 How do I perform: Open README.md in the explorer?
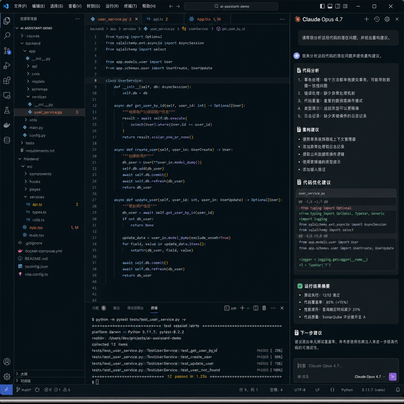tap(36, 259)
